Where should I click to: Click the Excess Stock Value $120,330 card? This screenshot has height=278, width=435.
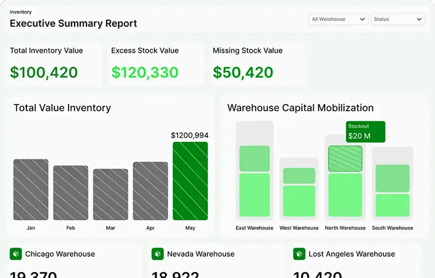[155, 64]
